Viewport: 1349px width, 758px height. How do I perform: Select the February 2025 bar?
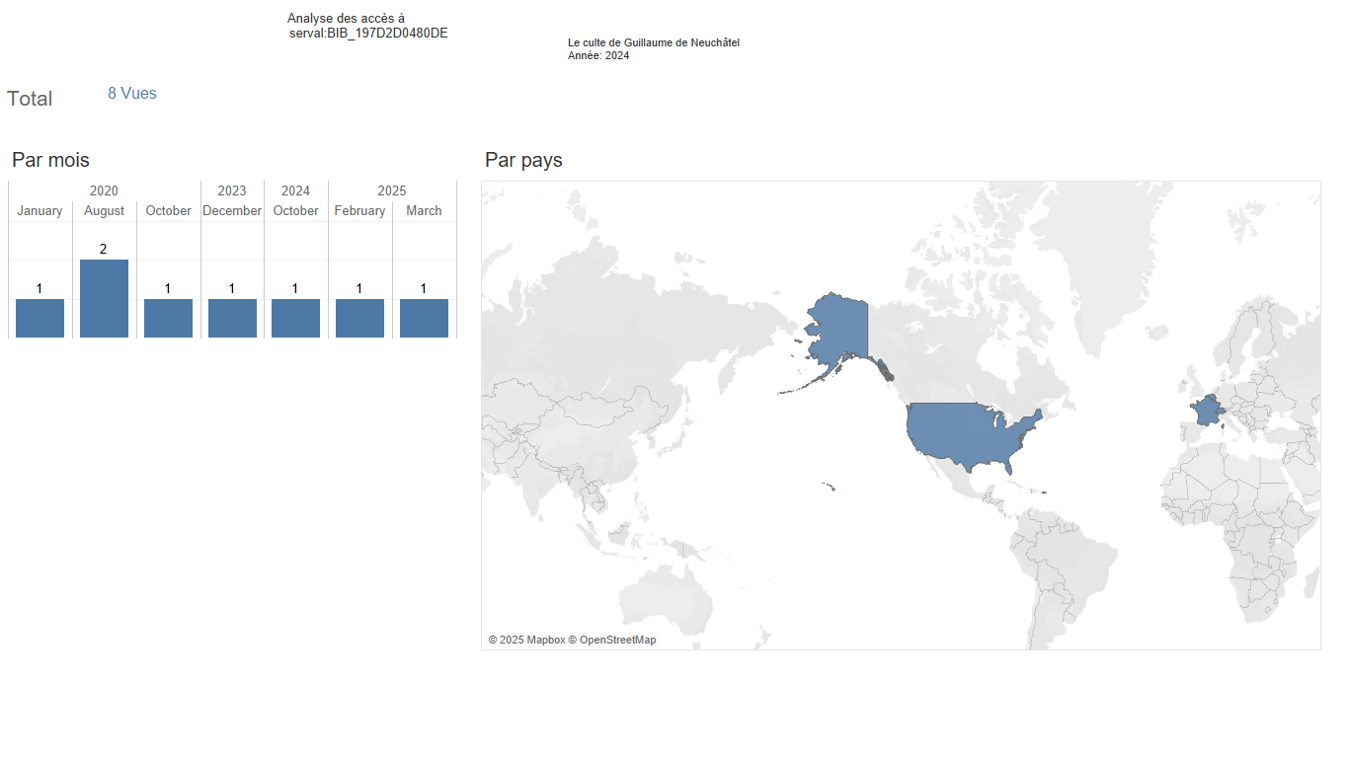(x=359, y=318)
